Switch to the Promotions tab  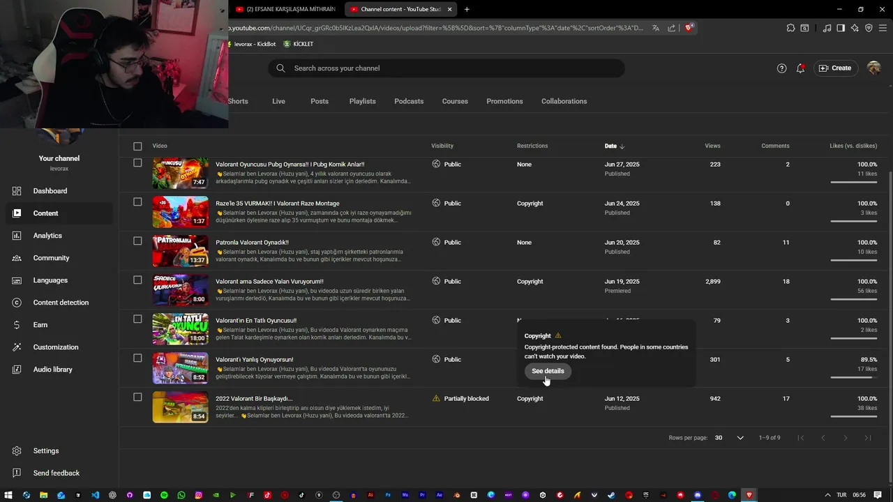(x=504, y=101)
